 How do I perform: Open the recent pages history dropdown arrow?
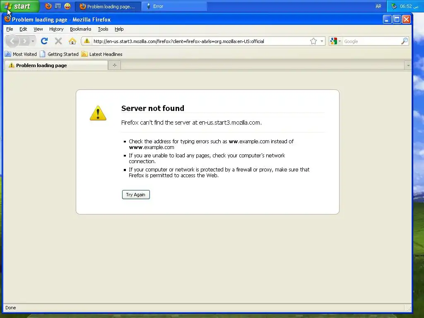pyautogui.click(x=33, y=41)
